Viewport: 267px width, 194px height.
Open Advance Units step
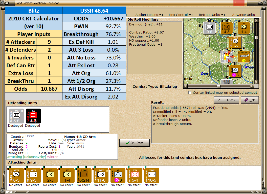pos(243,15)
